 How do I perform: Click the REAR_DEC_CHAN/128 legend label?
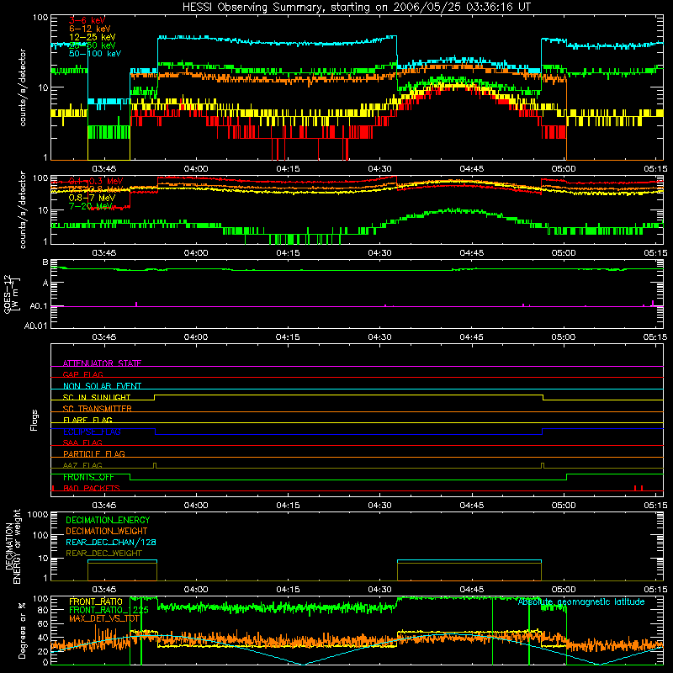111,542
